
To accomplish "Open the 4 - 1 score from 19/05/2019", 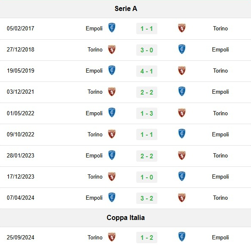I will [x=147, y=71].
